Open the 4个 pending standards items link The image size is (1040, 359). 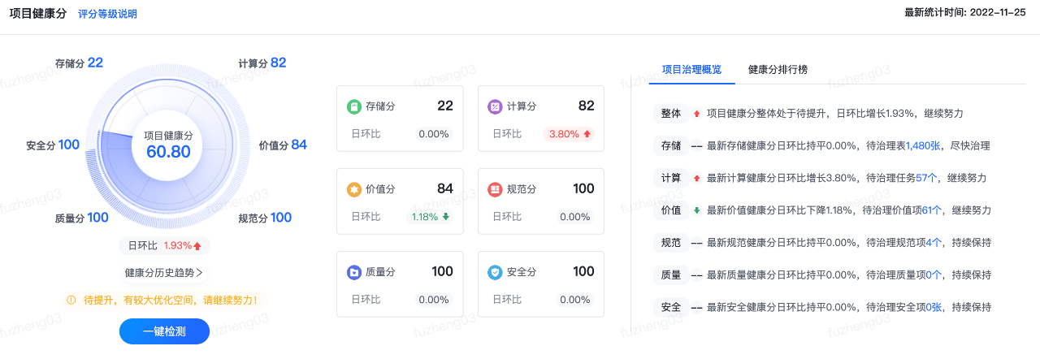coord(934,243)
